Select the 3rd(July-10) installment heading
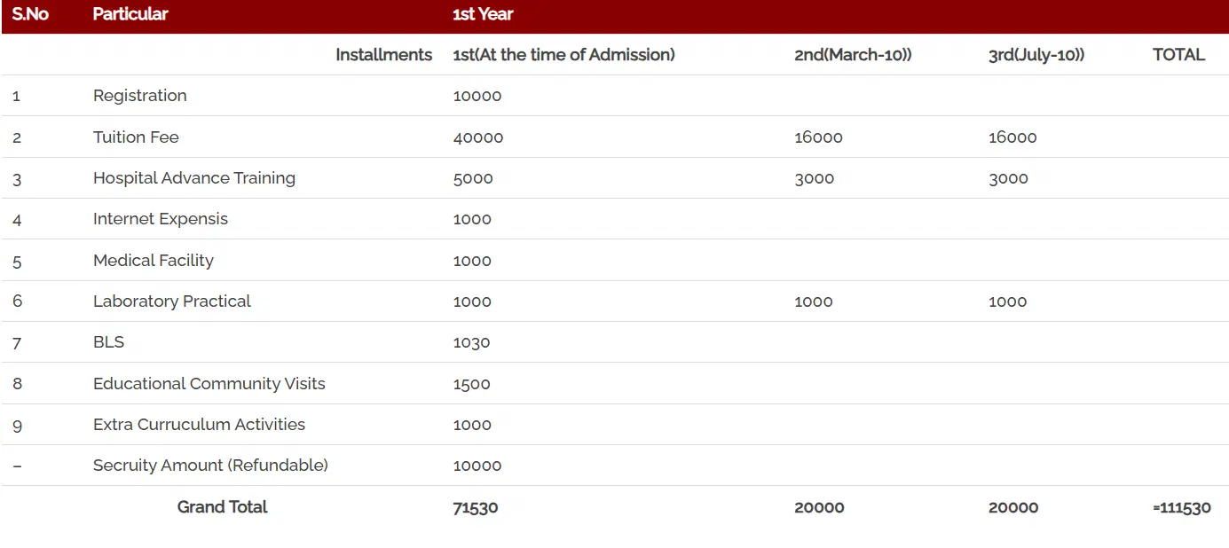The height and width of the screenshot is (548, 1229). click(x=1036, y=55)
